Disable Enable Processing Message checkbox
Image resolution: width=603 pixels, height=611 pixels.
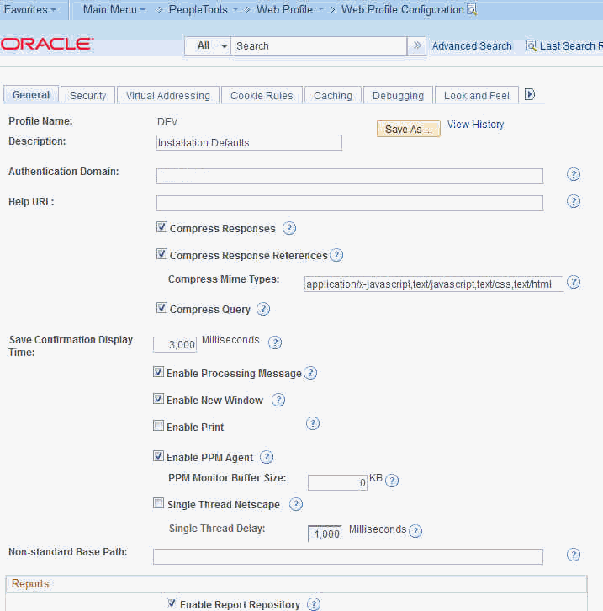point(158,372)
